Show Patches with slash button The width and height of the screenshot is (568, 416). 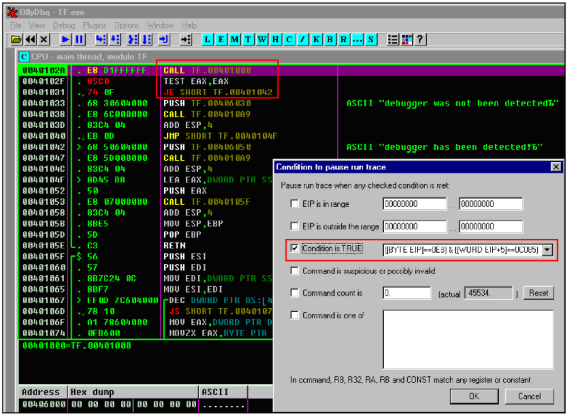click(x=303, y=40)
